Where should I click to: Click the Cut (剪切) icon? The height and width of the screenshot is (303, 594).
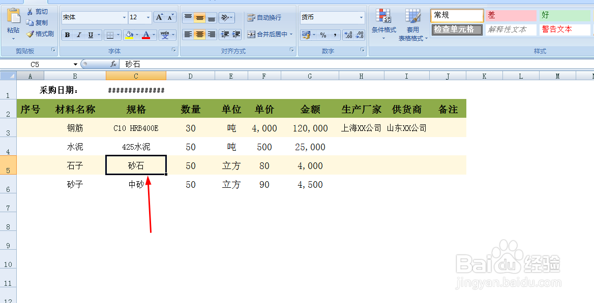pyautogui.click(x=30, y=10)
